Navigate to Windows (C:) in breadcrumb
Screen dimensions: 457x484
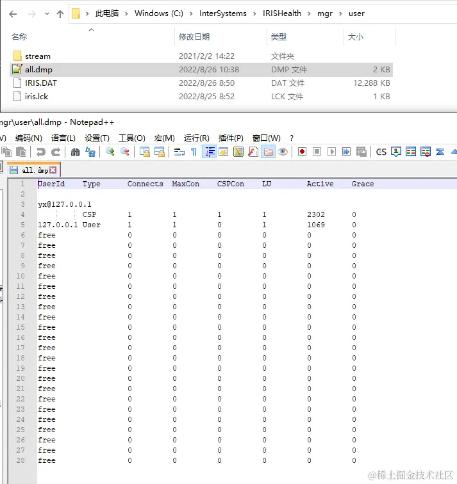pos(159,13)
